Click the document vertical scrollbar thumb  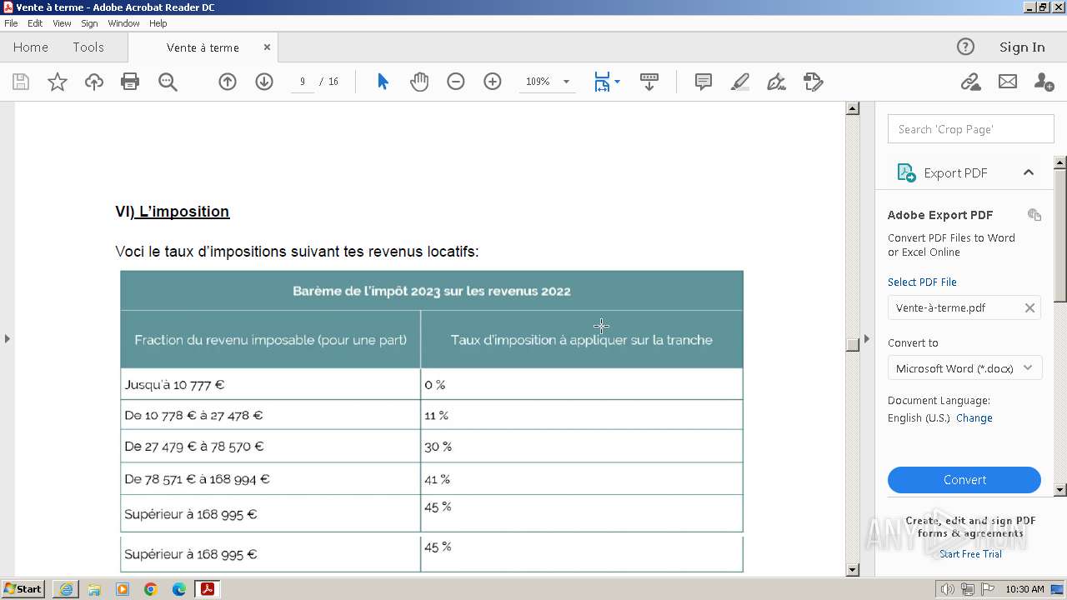852,345
